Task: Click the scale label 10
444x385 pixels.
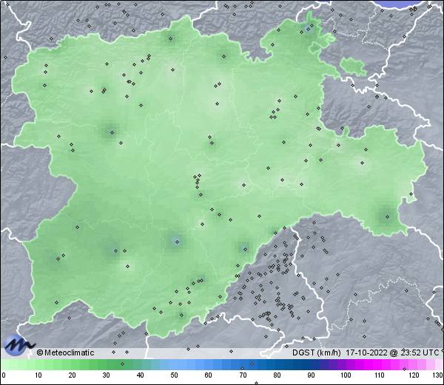Action: pyautogui.click(x=38, y=375)
